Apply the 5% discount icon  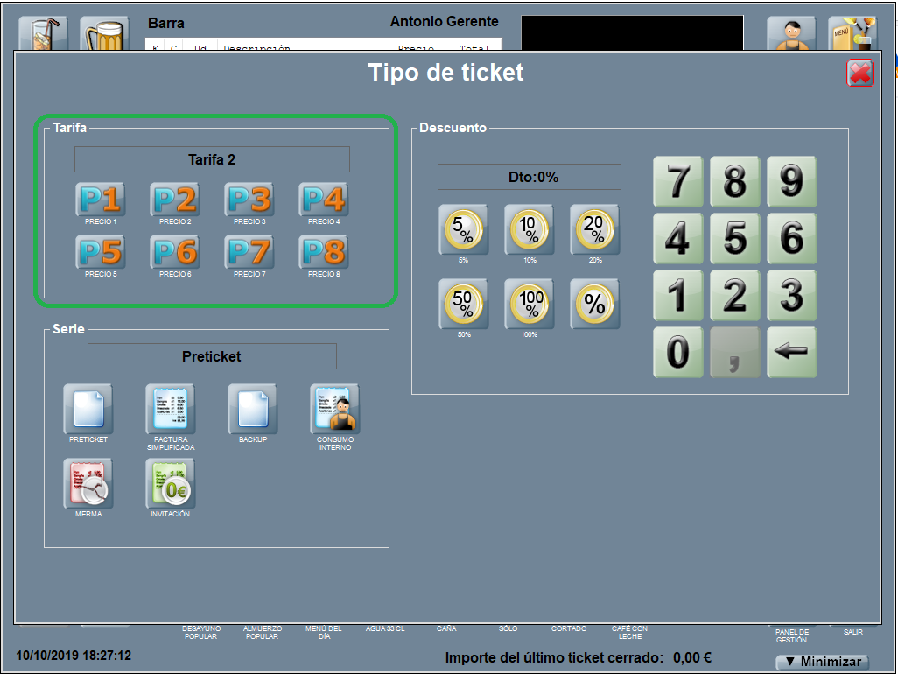coord(463,230)
